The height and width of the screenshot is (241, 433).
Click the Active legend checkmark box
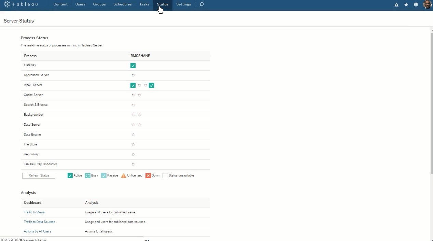pos(70,175)
